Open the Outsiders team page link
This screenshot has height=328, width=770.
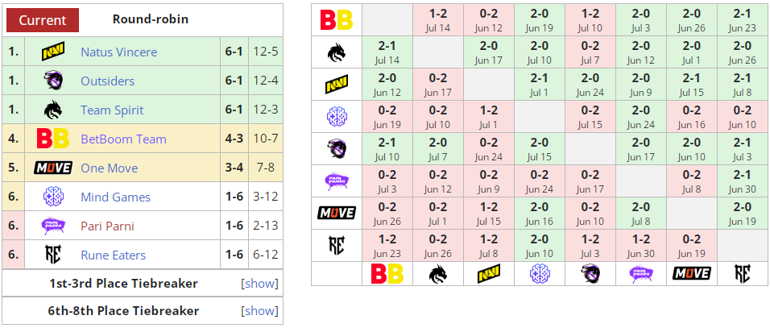click(107, 81)
